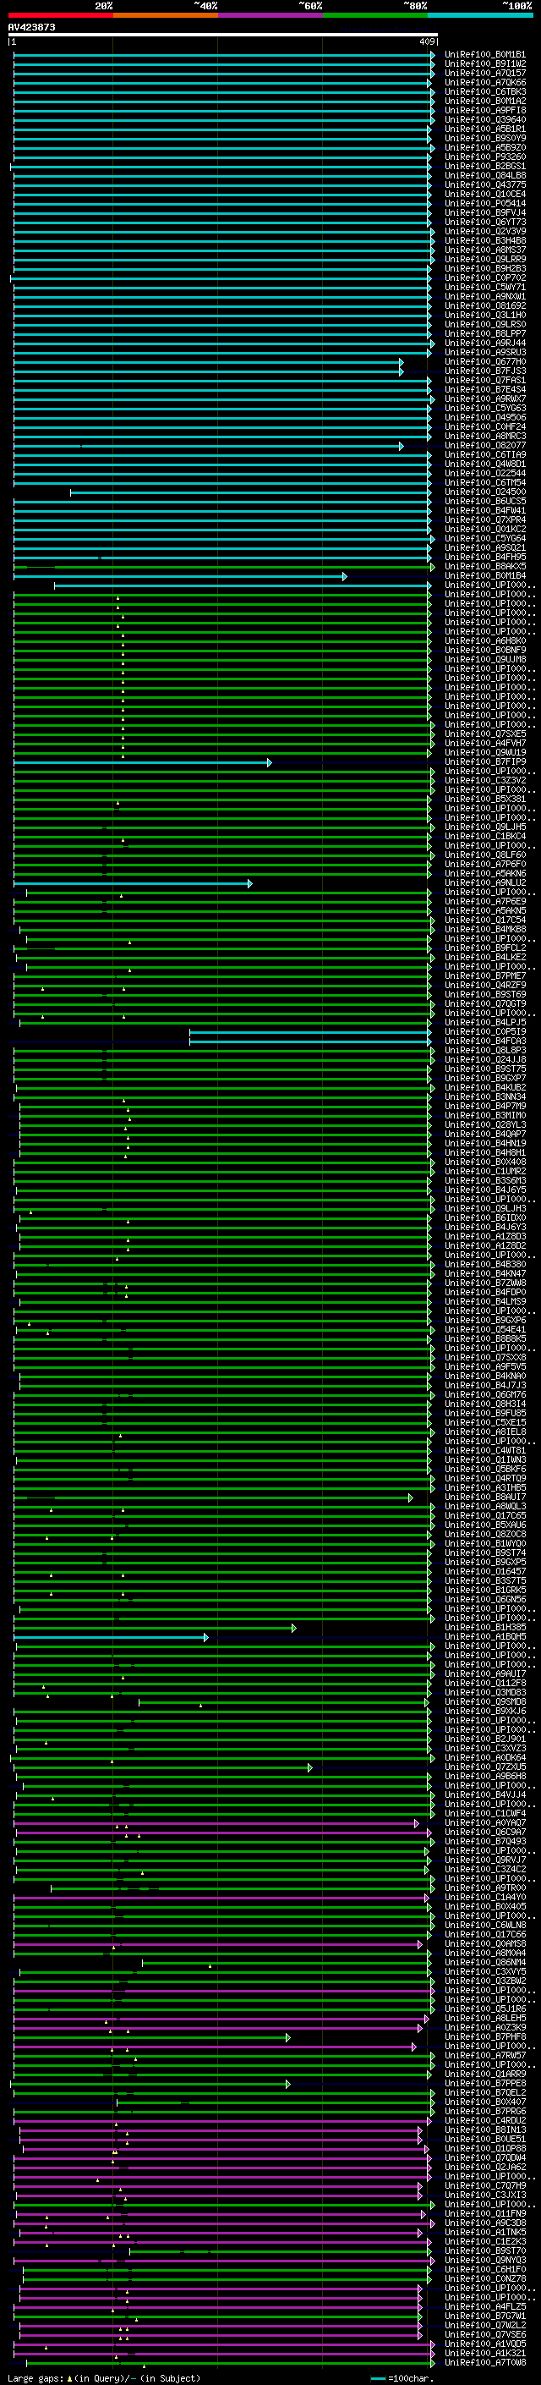Select hit label UniRef100_P93260
The image size is (541, 2385).
click(485, 157)
